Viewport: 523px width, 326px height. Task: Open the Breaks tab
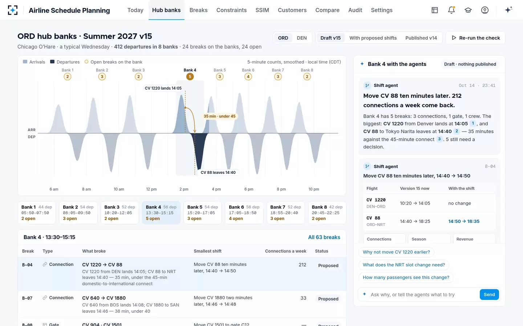tap(199, 10)
